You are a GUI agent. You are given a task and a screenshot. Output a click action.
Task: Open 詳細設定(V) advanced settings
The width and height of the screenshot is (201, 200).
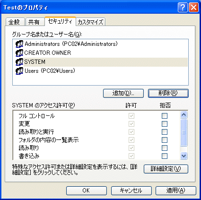[x=166, y=169]
